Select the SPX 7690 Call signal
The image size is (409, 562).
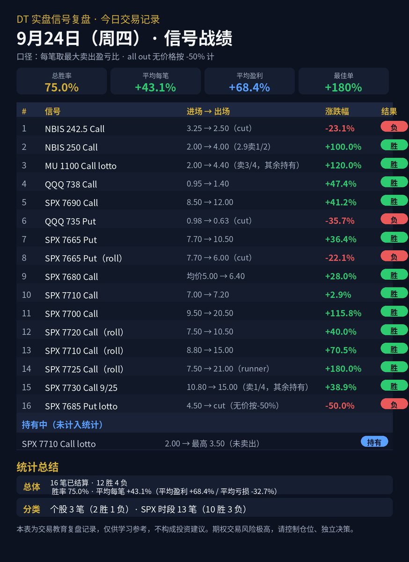coord(72,203)
